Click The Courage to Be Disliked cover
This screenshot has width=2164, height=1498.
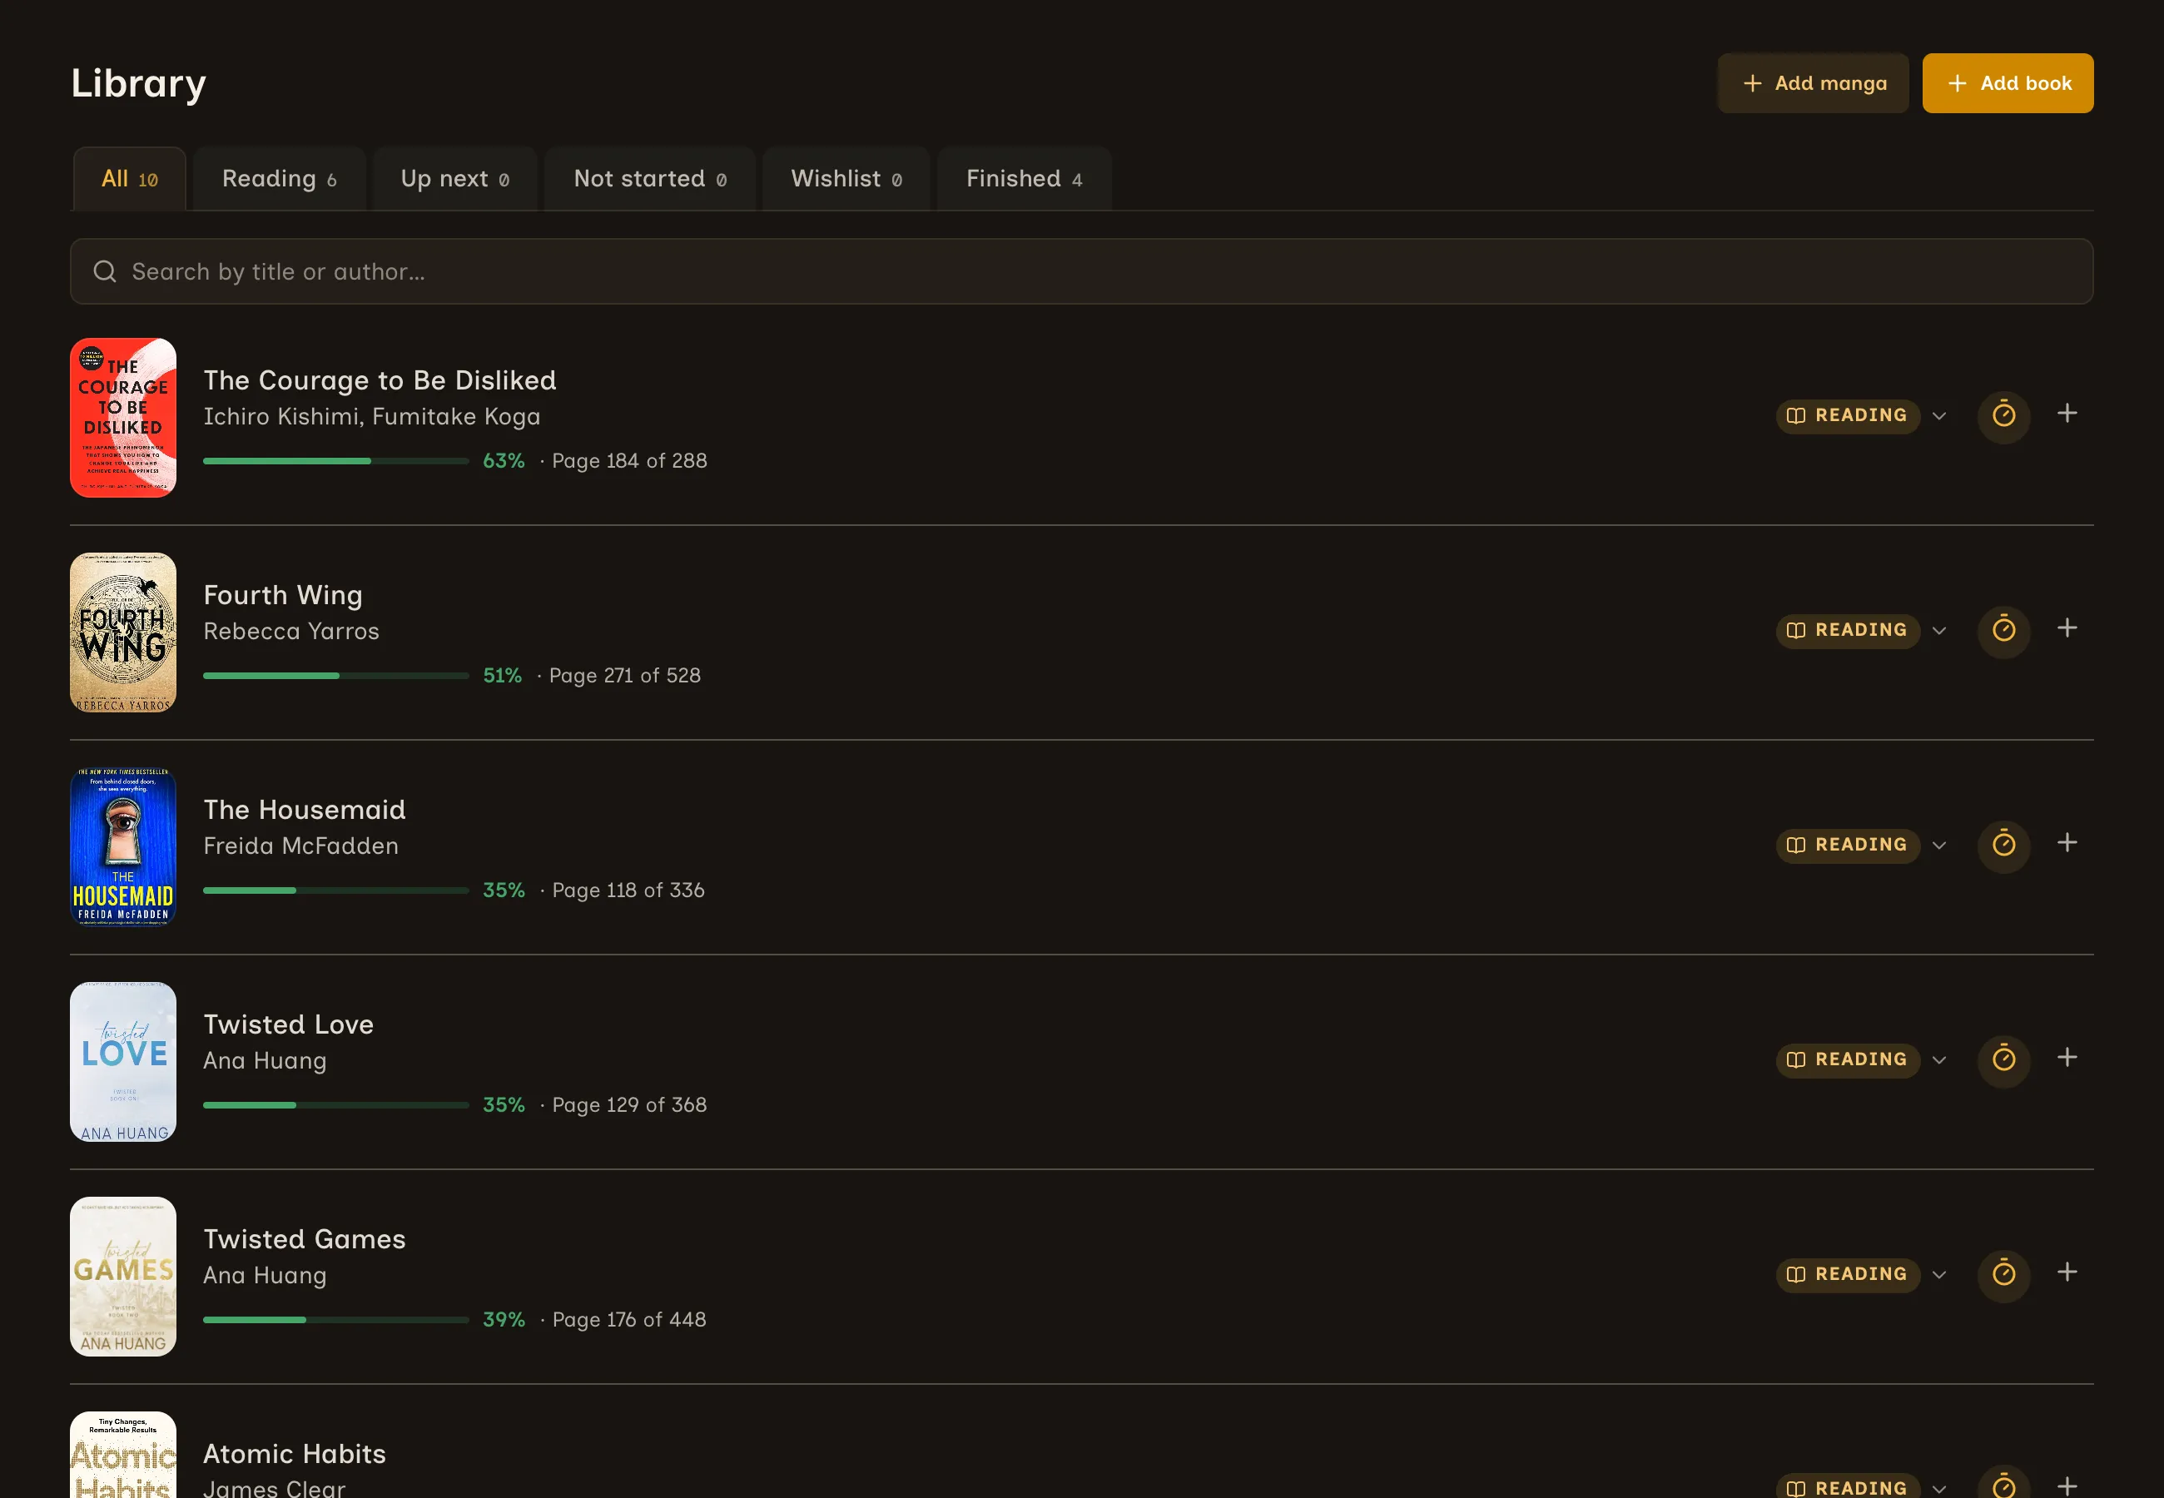point(123,418)
